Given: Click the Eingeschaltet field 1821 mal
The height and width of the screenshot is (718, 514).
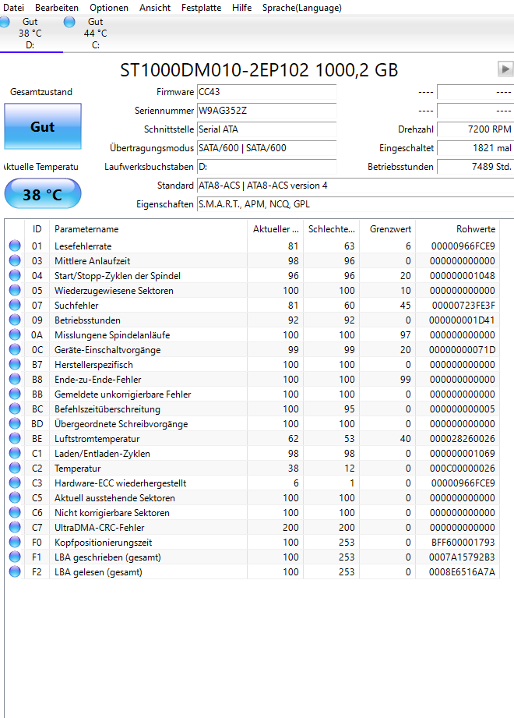Looking at the screenshot, I should tap(476, 148).
